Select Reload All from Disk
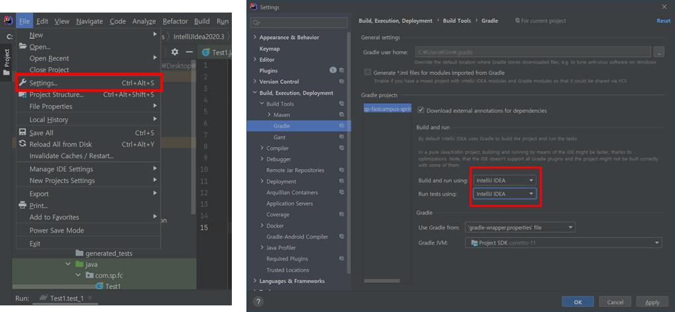This screenshot has height=312, width=675. point(88,144)
